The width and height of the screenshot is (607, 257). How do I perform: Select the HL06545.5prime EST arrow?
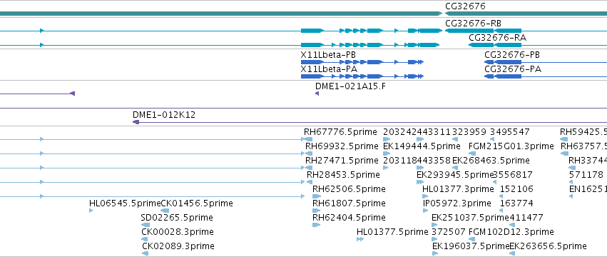(x=91, y=211)
